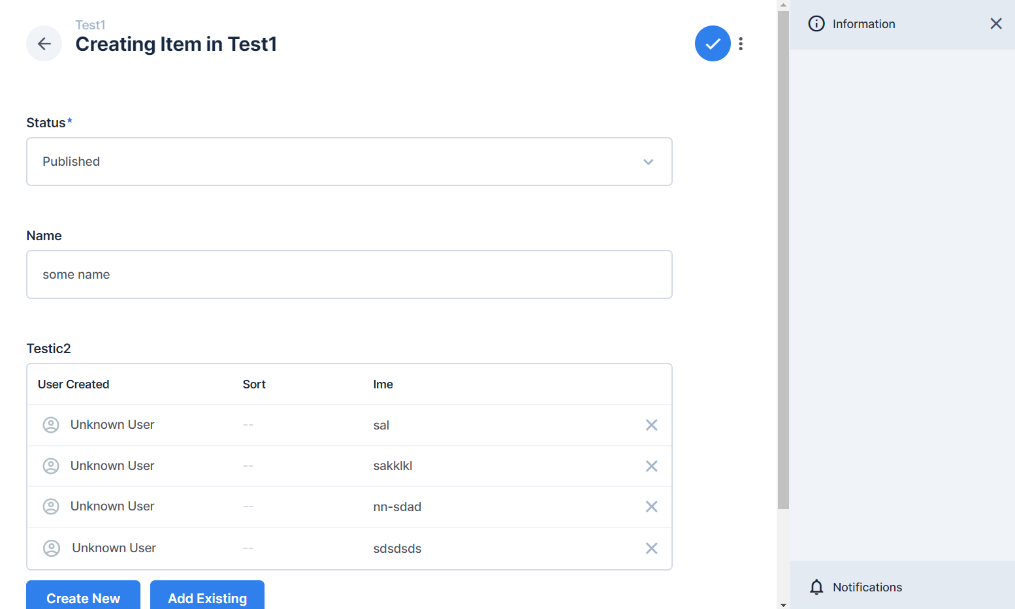Screen dimensions: 1015x609
Task: Remove the sakklkl row using the X icon
Action: coord(651,465)
